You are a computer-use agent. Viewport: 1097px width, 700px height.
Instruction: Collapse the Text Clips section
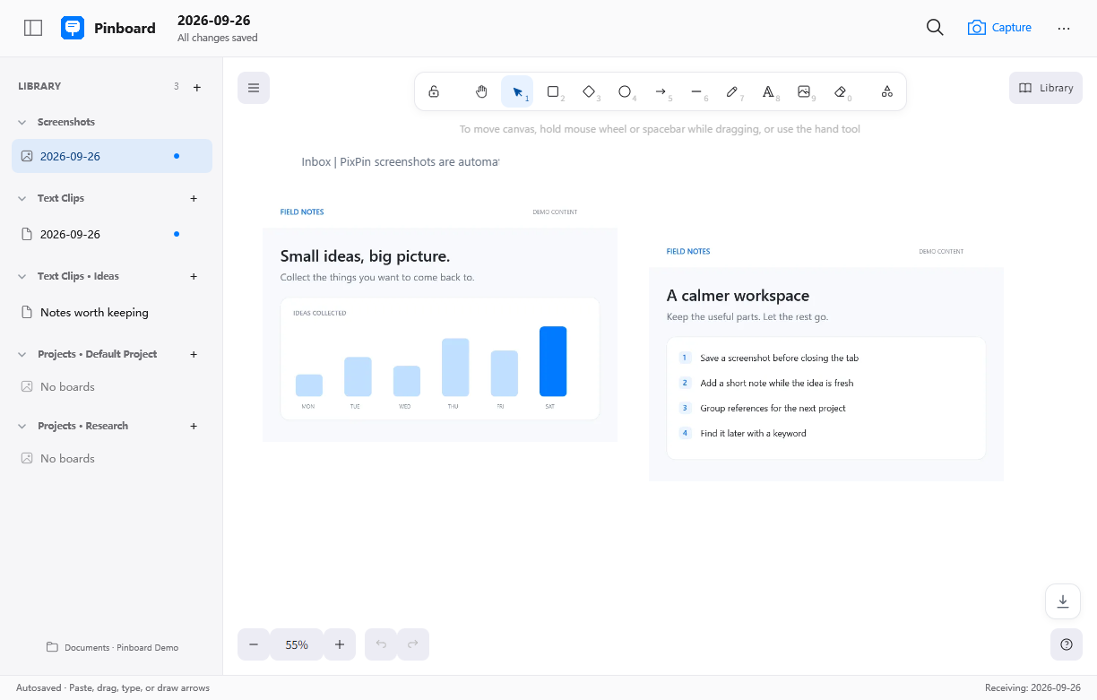point(22,198)
